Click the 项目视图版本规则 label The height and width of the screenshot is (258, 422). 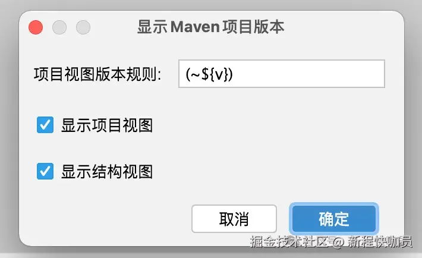[97, 74]
